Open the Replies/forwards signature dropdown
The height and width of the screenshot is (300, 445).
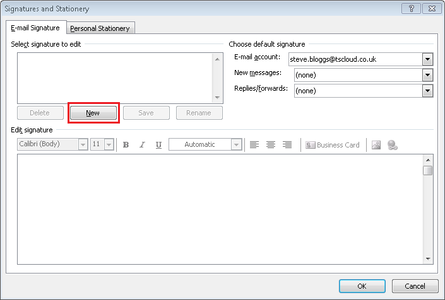(427, 91)
